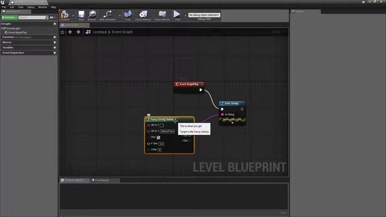Click the I Out output pin
The width and height of the screenshot is (386, 217).
pos(190,140)
